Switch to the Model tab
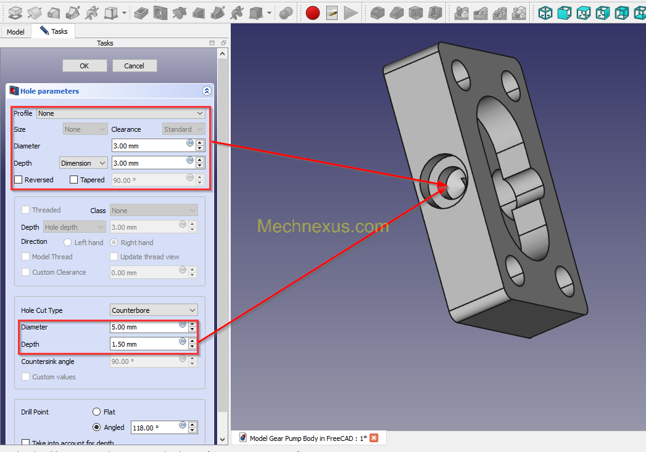Viewport: 646px width, 452px height. pos(15,31)
